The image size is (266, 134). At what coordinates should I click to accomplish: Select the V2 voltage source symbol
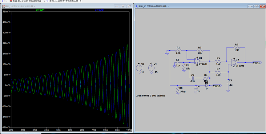click(151, 68)
